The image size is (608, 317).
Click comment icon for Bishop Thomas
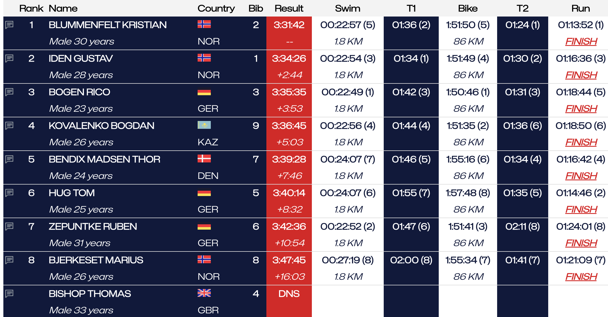[9, 293]
